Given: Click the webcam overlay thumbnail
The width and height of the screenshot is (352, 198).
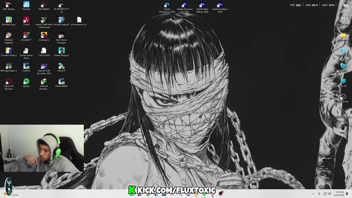Looking at the screenshot, I should click(42, 148).
